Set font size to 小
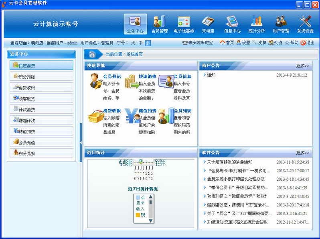Screen dimensions: 320x239 148,43
